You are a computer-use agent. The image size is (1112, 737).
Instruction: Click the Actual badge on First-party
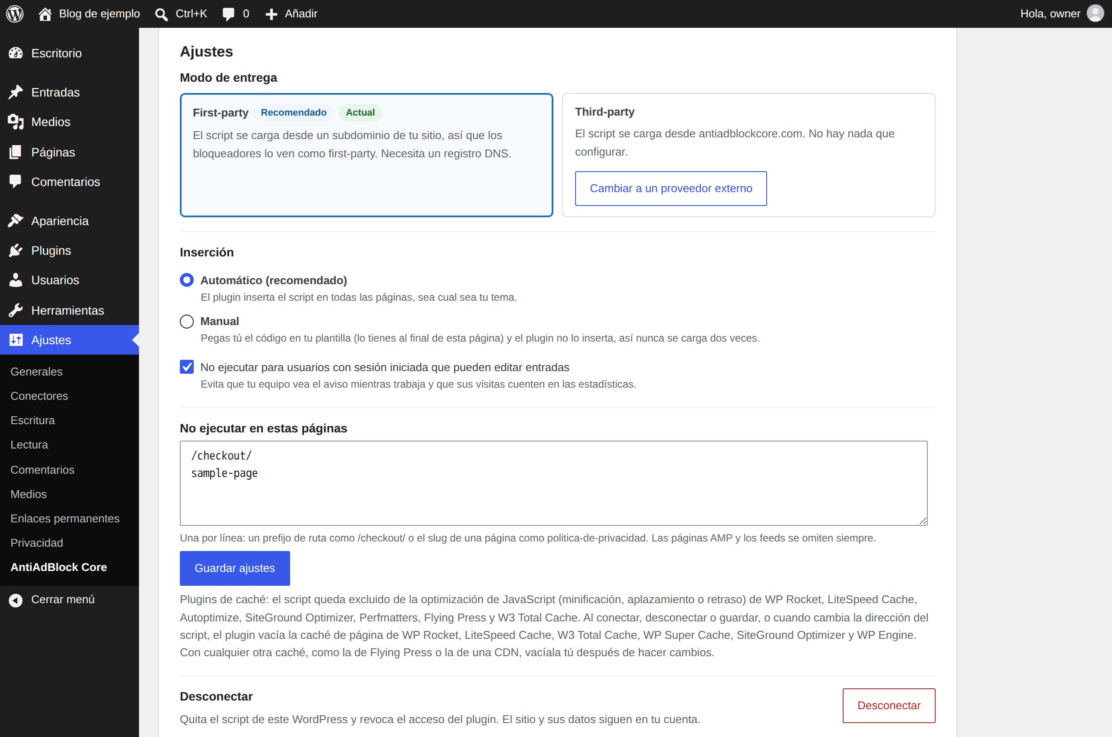[x=360, y=113]
